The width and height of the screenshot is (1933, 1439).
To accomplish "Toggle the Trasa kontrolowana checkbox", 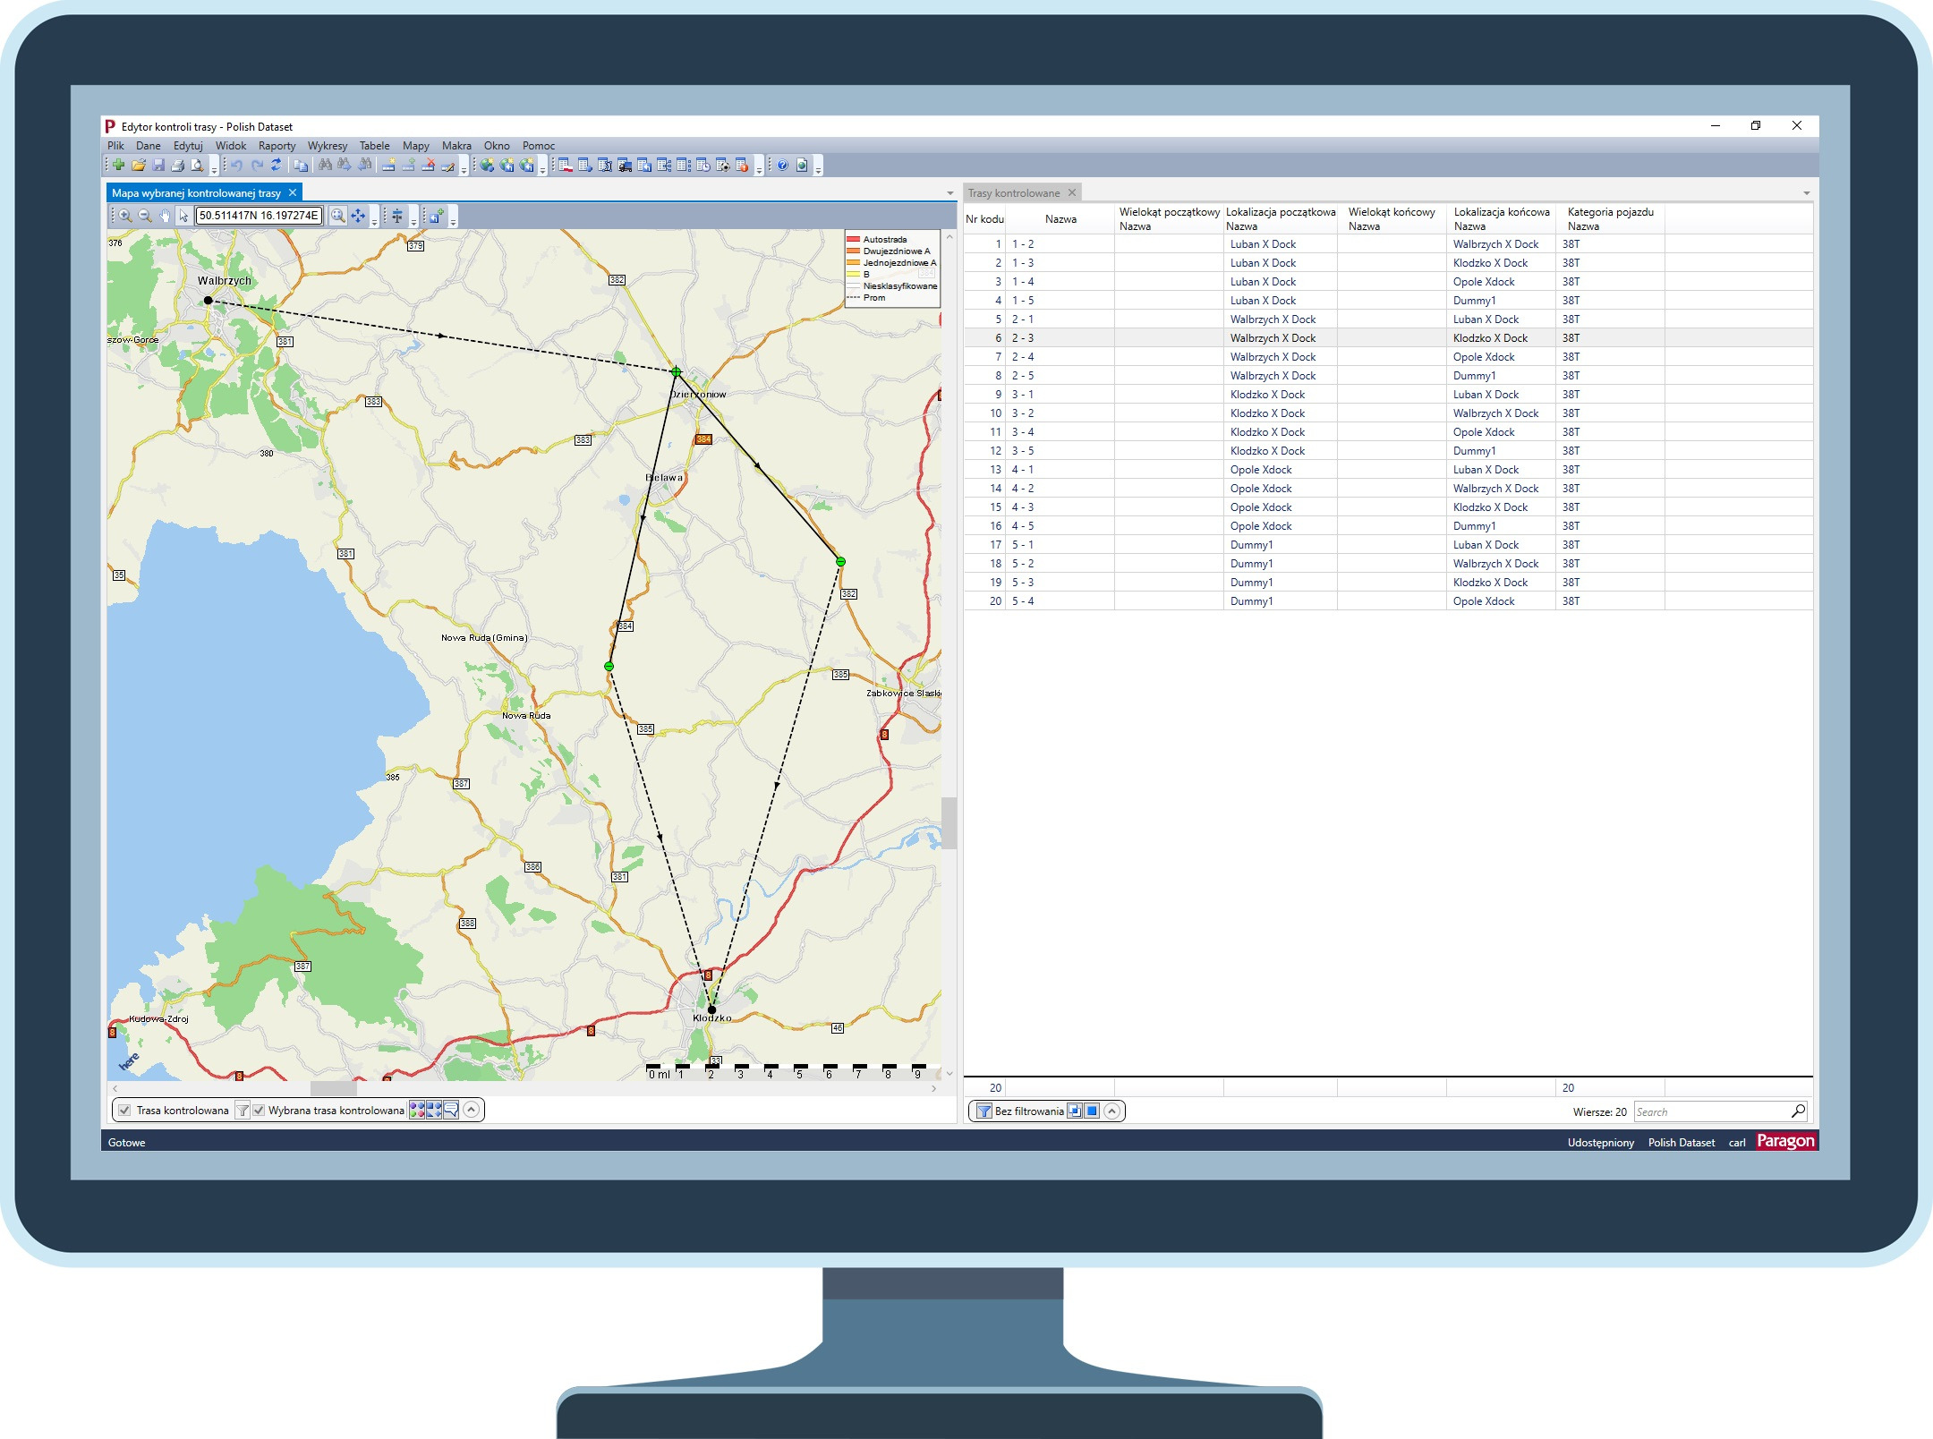I will 125,1111.
